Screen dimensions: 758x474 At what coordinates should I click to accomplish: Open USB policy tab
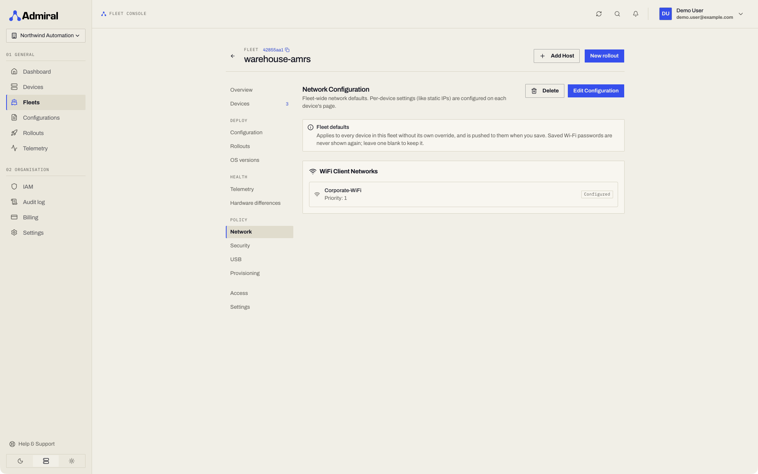(x=260, y=260)
